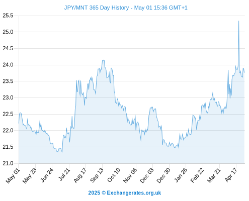Click the chart title JPY/MNT 365 Day History
249x201 pixels.
[126, 8]
